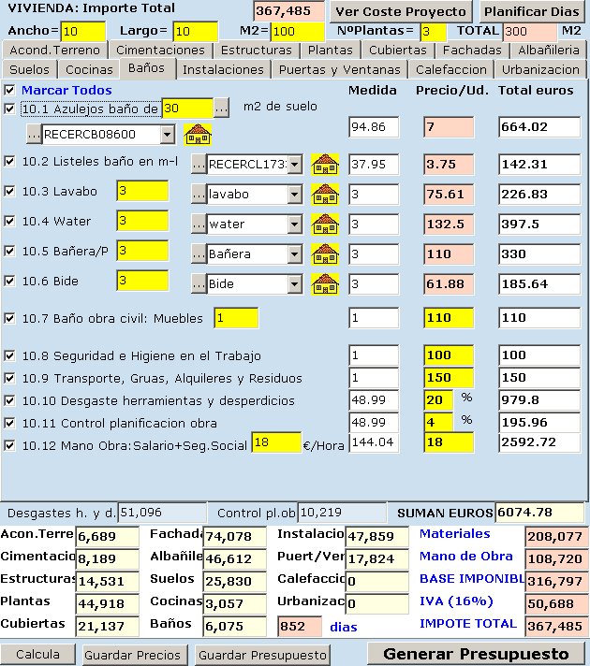
Task: Click house icon in Azulejos baño row
Action: [x=198, y=134]
